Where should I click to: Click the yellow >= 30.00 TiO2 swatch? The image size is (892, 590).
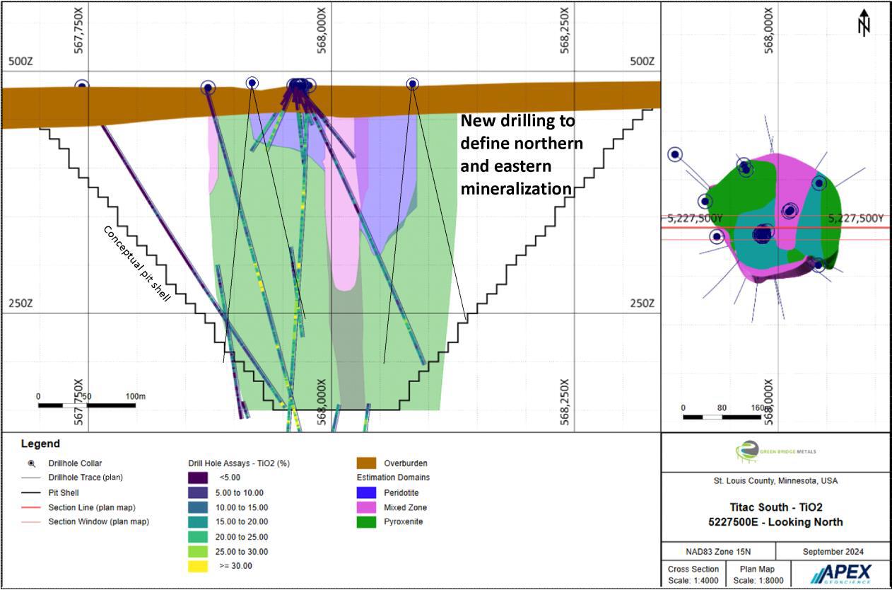(x=198, y=566)
